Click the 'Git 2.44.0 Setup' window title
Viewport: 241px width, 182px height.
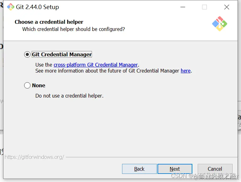(37, 7)
